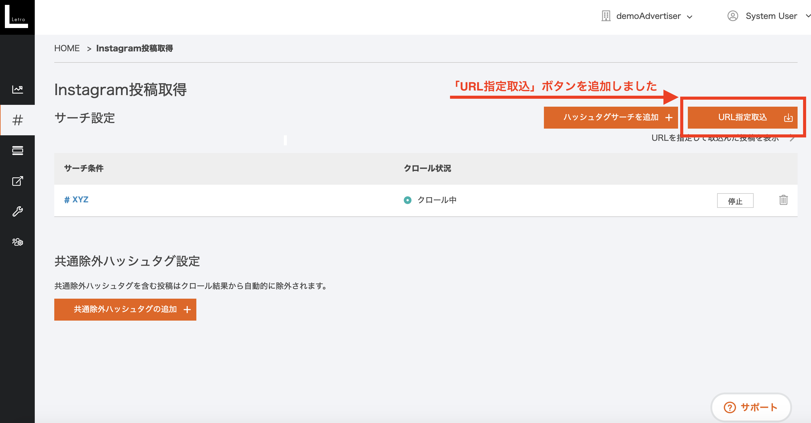Click the Letro logo
Image resolution: width=811 pixels, height=423 pixels.
pos(17,17)
